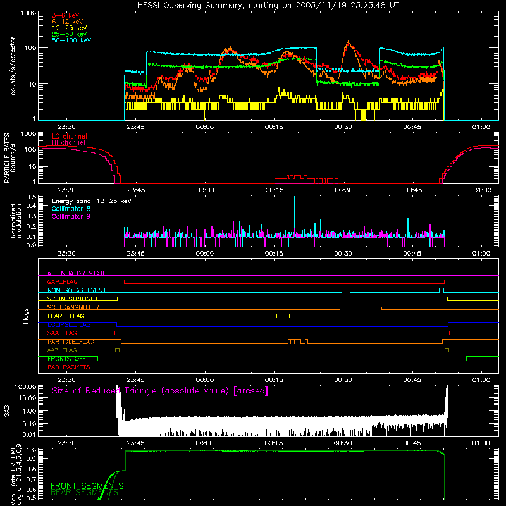Click the highest 6-12 keV peak in count rates

tap(349, 42)
